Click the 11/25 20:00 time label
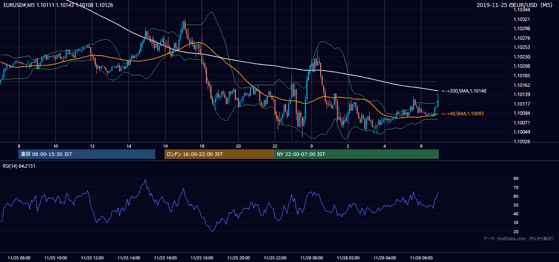Screen dimensions: 559x262 pos(238,258)
